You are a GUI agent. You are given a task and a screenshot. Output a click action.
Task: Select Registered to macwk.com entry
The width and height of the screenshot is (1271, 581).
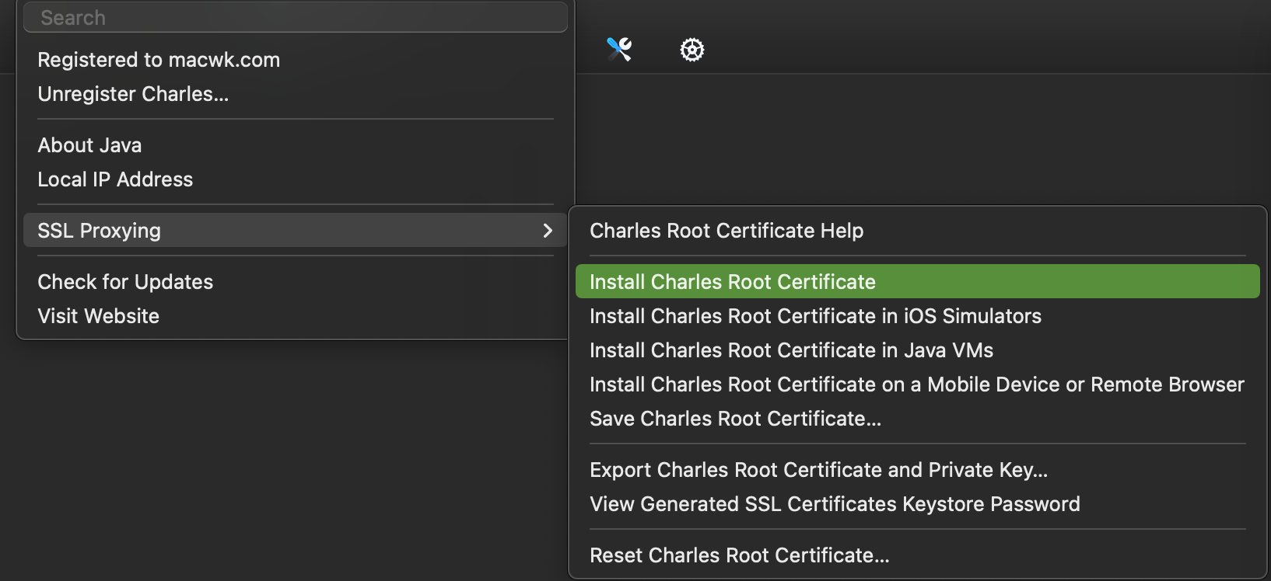coord(296,60)
